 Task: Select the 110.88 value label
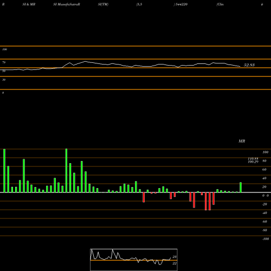coord(253,159)
